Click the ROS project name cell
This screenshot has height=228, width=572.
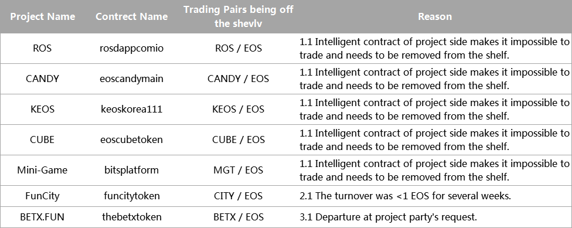(42, 48)
